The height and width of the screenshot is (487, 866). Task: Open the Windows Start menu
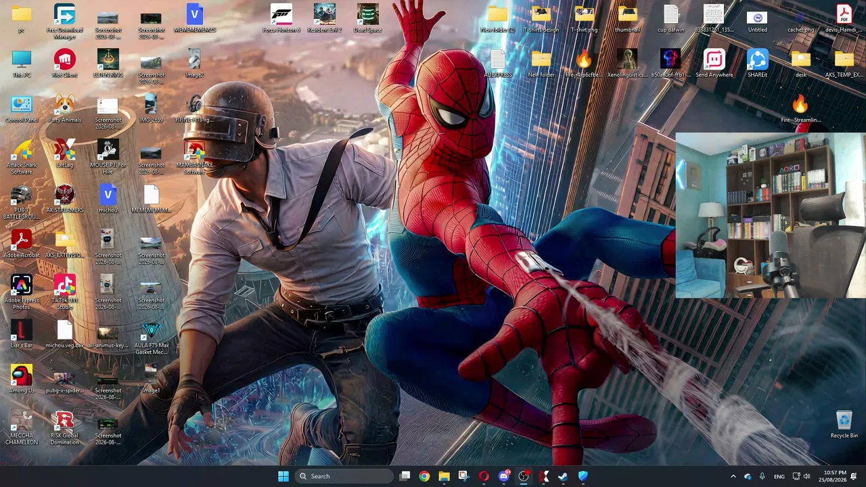pos(283,476)
